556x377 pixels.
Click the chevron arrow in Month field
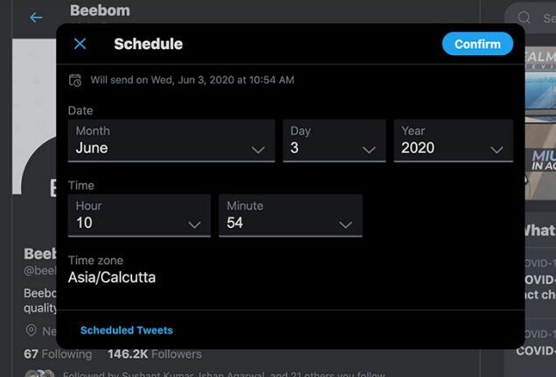[x=258, y=150]
